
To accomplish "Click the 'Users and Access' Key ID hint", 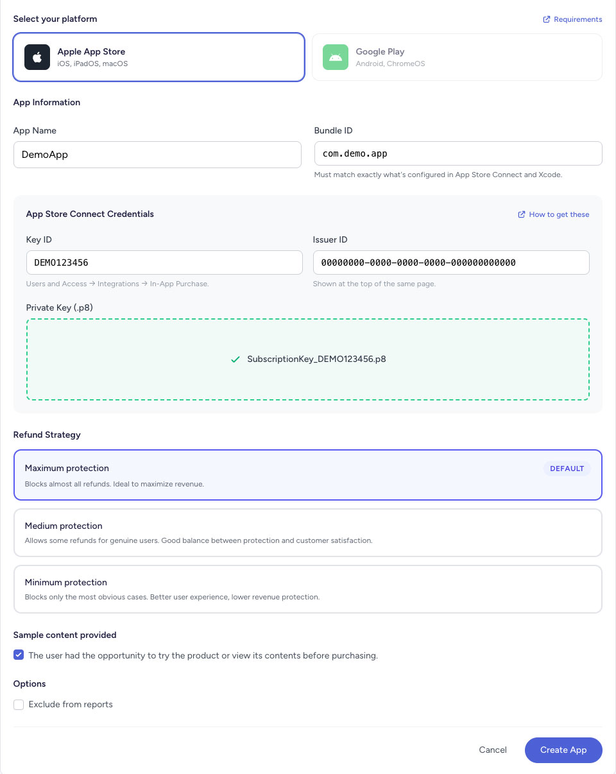I will pyautogui.click(x=117, y=284).
